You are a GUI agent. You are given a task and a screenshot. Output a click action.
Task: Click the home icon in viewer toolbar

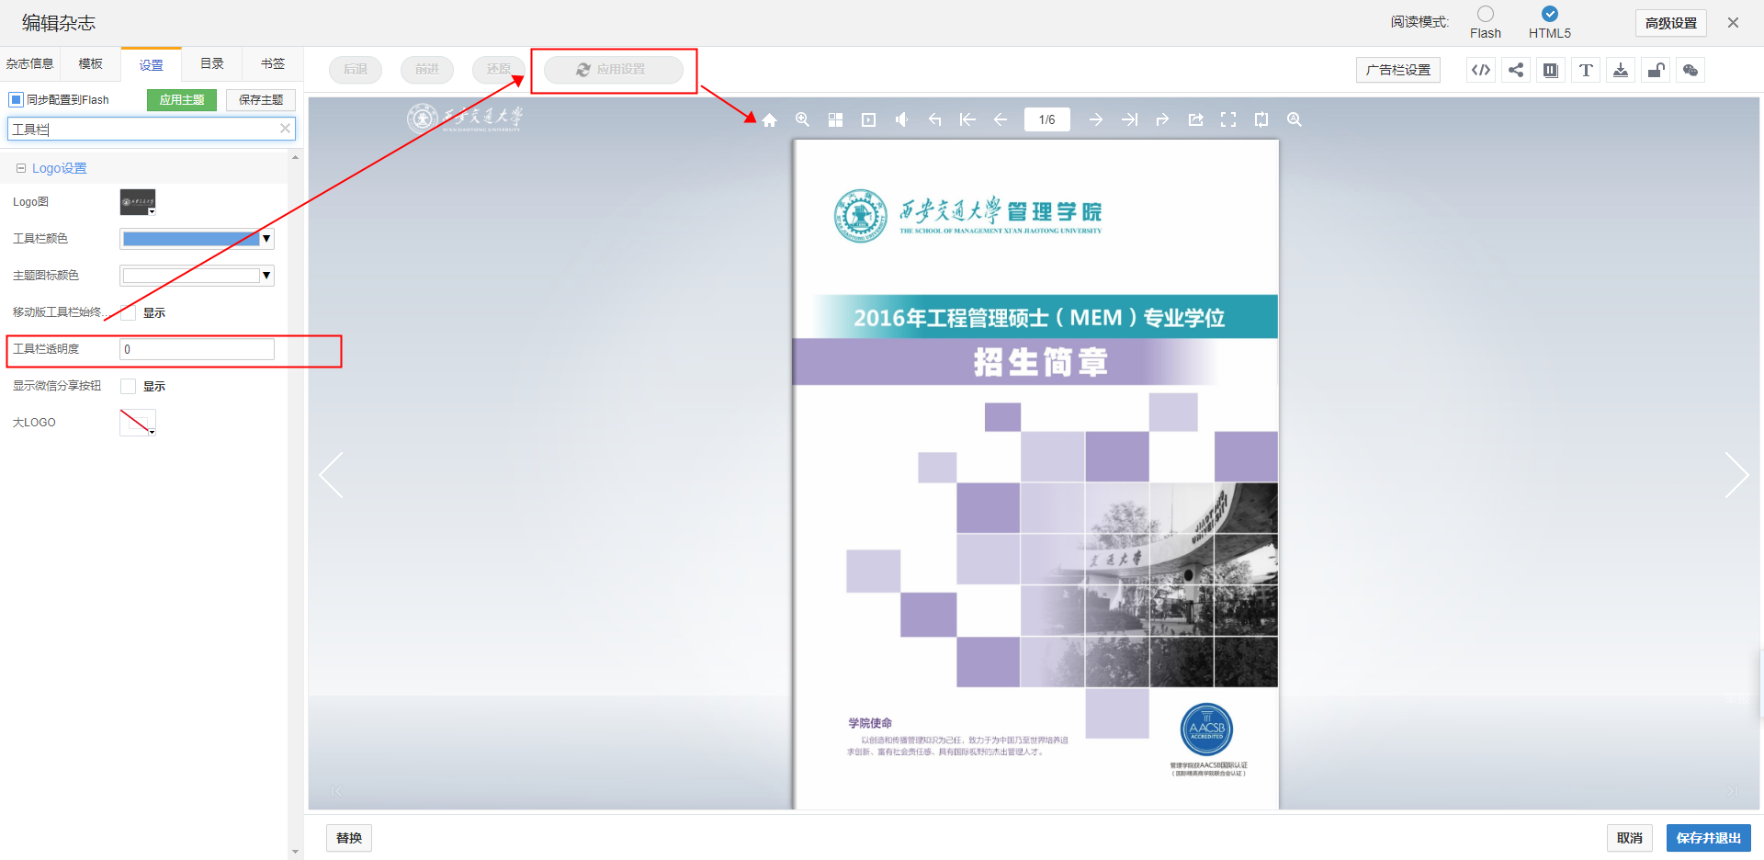pos(770,119)
